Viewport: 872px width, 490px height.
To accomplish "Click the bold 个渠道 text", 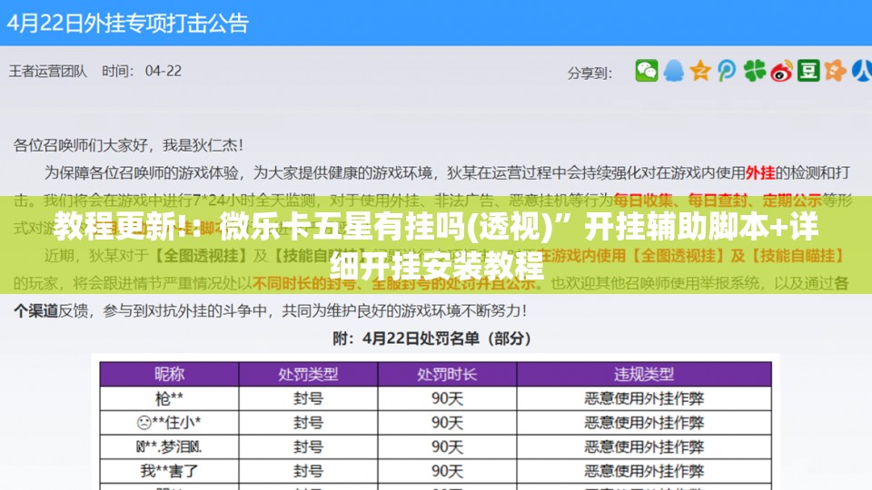I will (35, 310).
